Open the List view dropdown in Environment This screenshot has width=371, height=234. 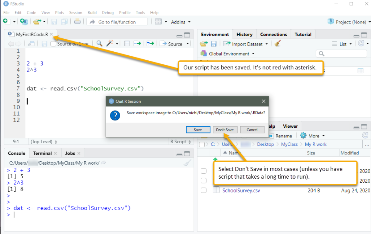(x=342, y=44)
